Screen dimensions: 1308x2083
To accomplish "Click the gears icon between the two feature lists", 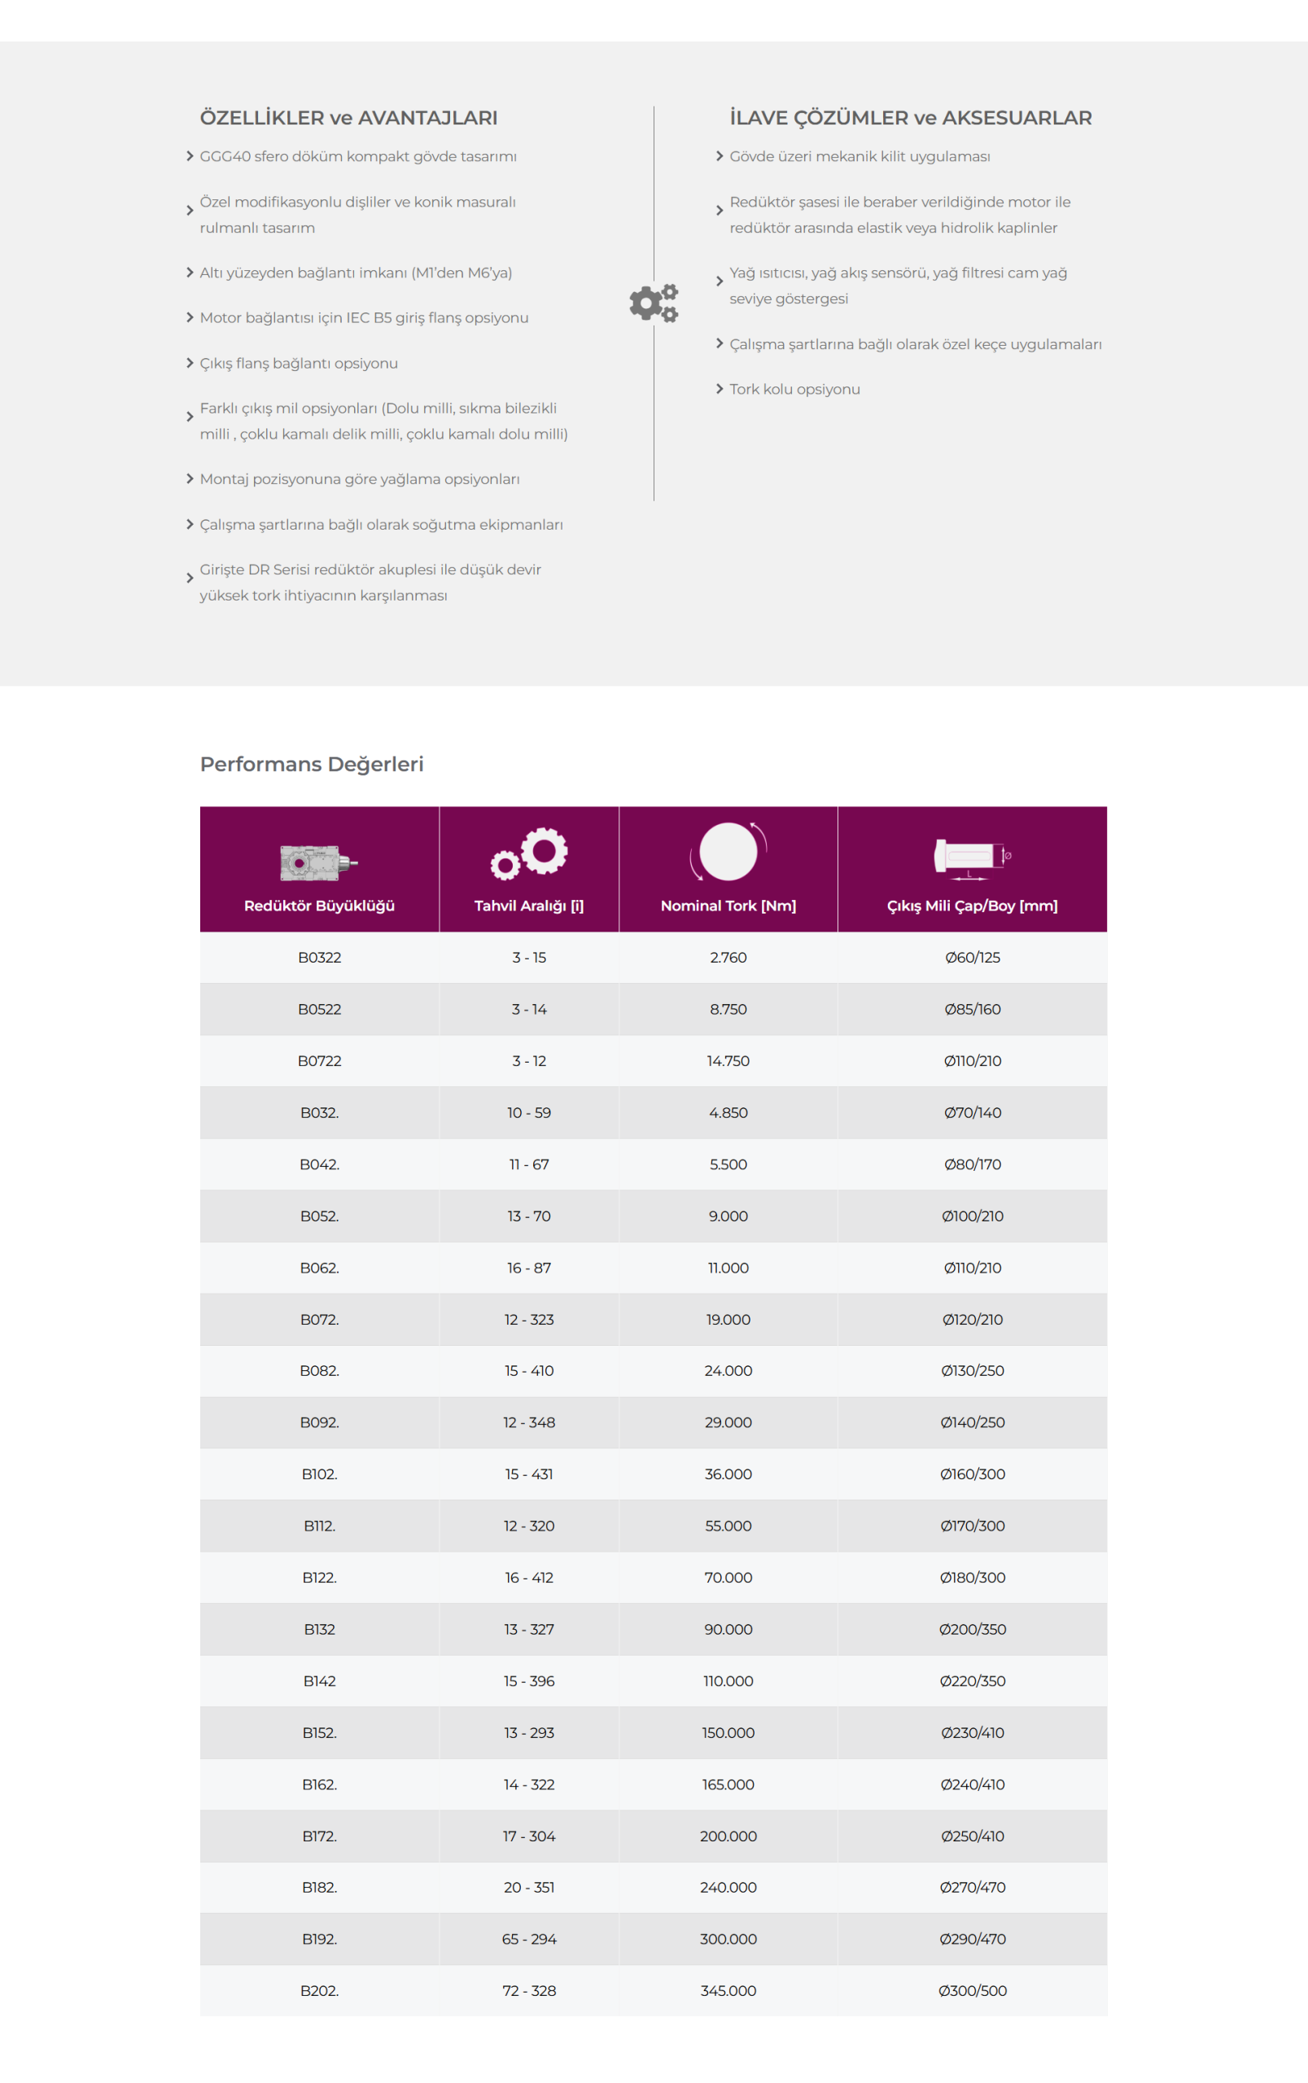I will 654,303.
